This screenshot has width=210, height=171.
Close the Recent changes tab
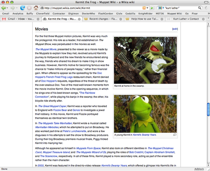click(x=121, y=19)
